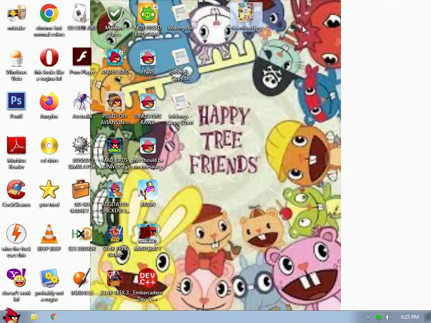Open the Angry Bird Start button
Viewport: 431px width, 323px height.
pyautogui.click(x=11, y=315)
